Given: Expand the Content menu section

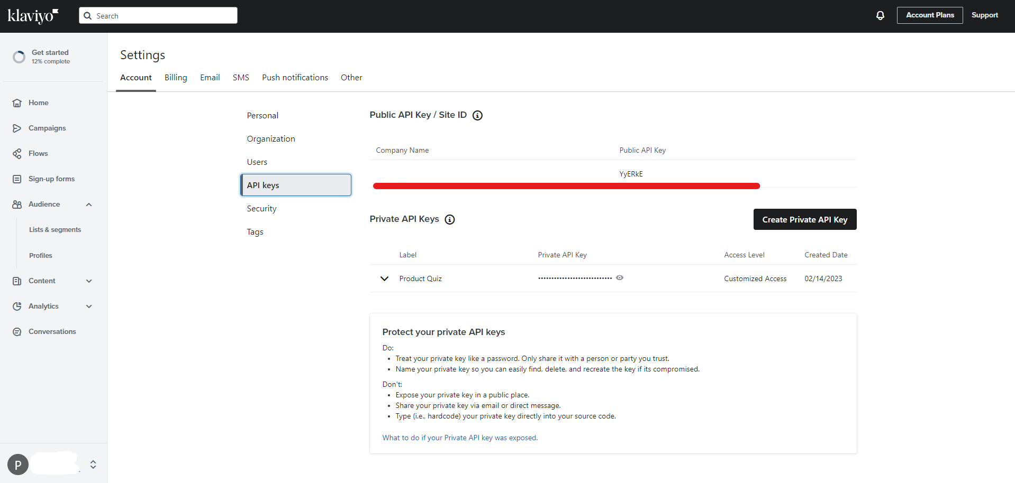Looking at the screenshot, I should click(x=89, y=281).
